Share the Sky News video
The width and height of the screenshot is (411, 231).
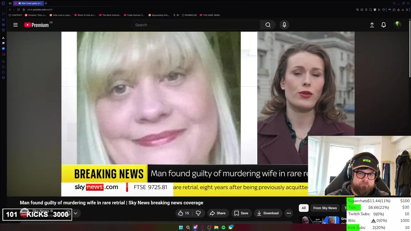click(x=217, y=213)
